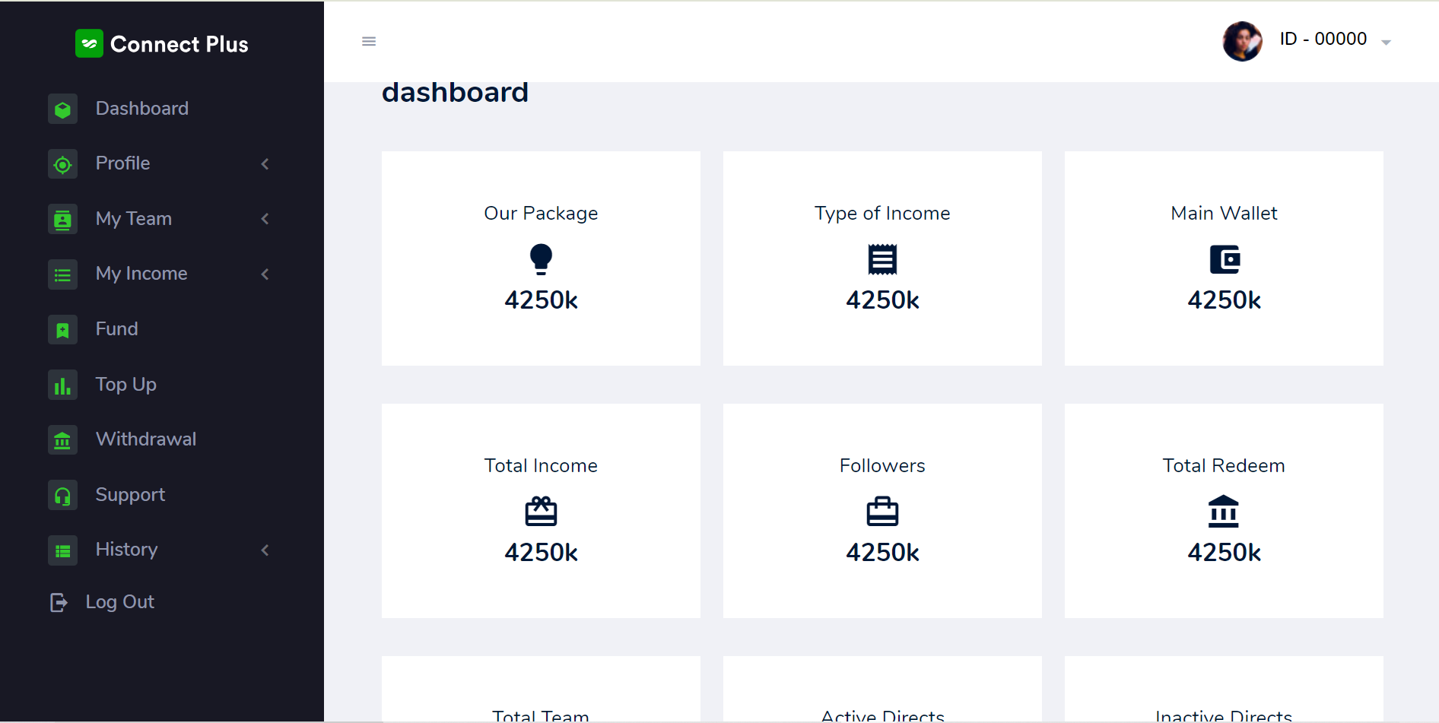Click the Main Wallet card's wallet icon
This screenshot has height=723, width=1439.
tap(1224, 259)
